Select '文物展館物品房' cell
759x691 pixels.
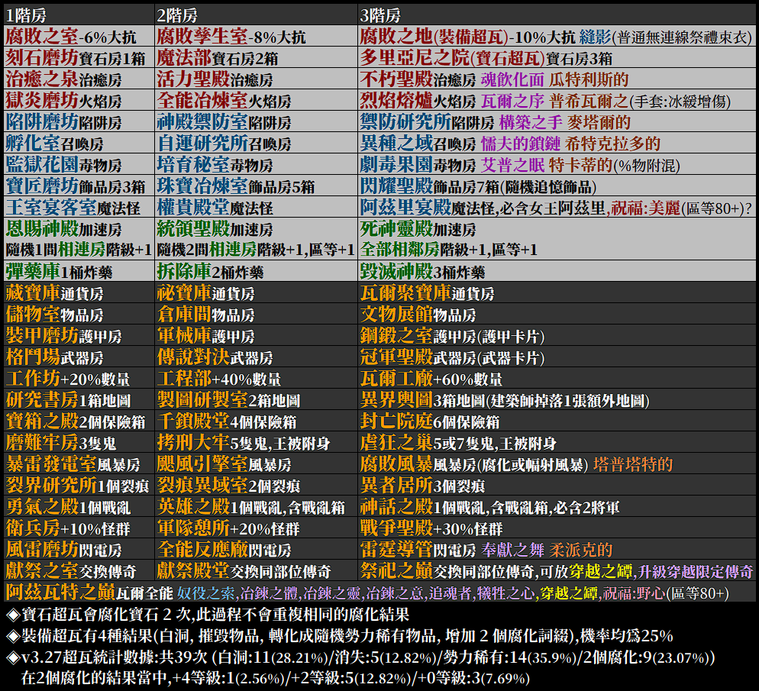point(557,314)
